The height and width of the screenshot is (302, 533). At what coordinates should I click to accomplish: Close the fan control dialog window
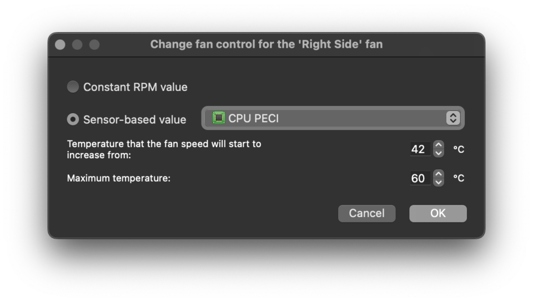coord(60,44)
